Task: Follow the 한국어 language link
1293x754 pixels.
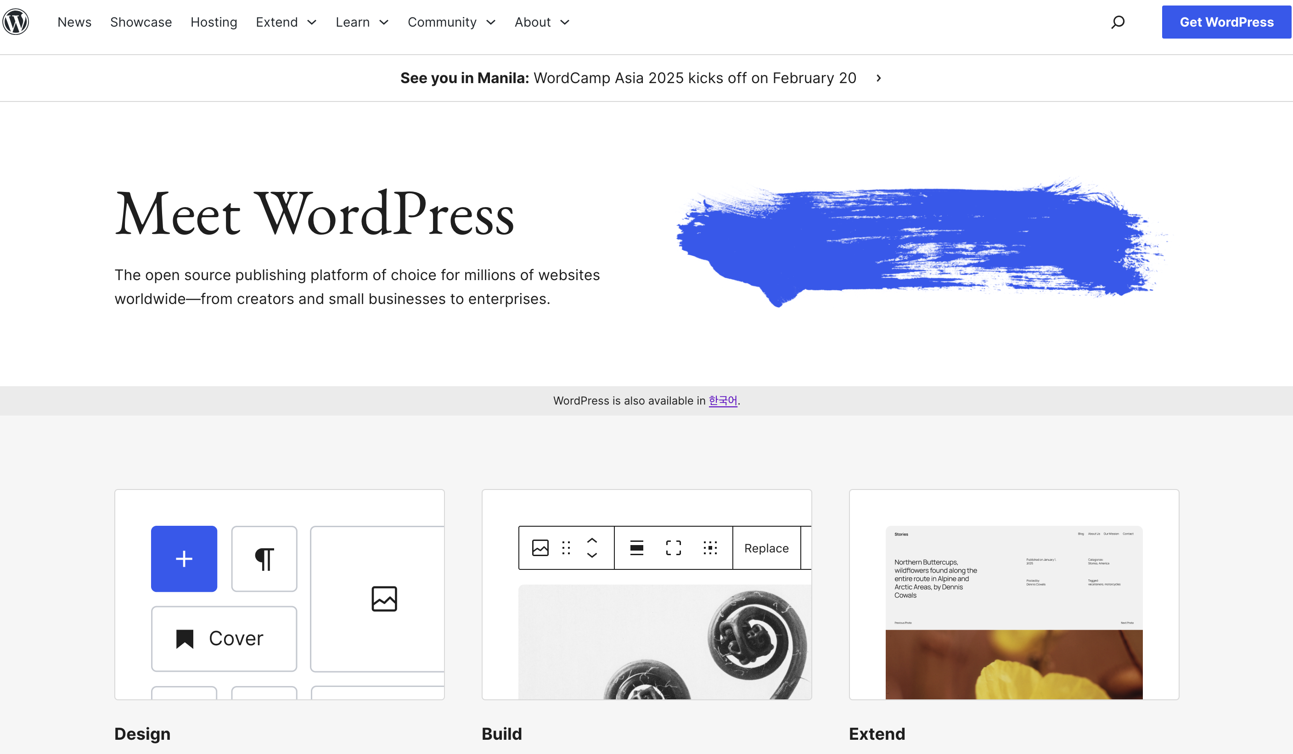Action: pyautogui.click(x=722, y=400)
